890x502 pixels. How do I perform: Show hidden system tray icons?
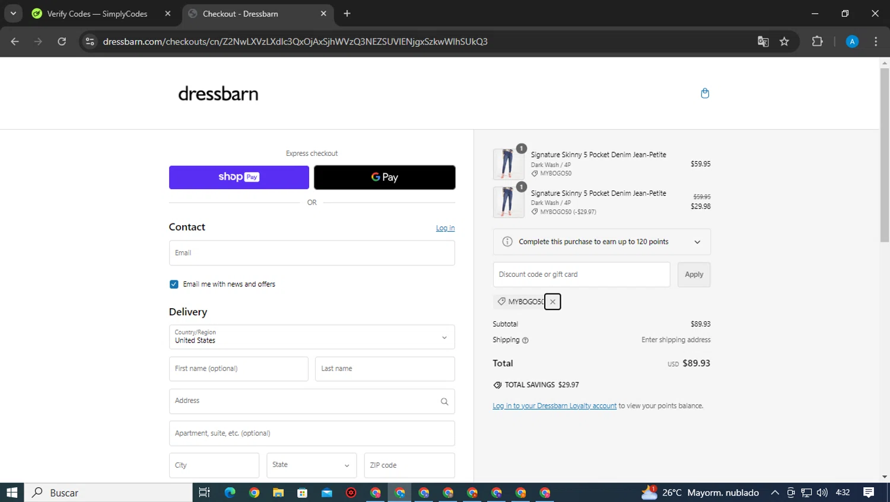click(x=775, y=493)
